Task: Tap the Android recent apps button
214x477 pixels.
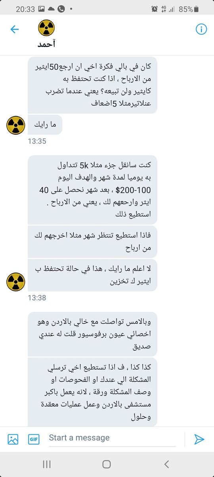Action: 46,464
